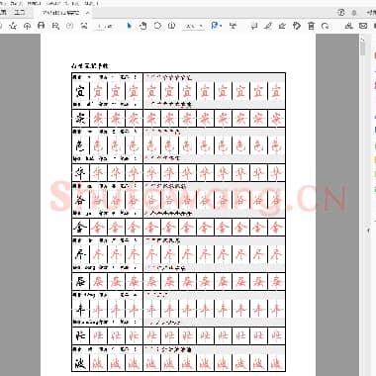Click the sign document pen icon
The image size is (376, 376).
coord(282,26)
